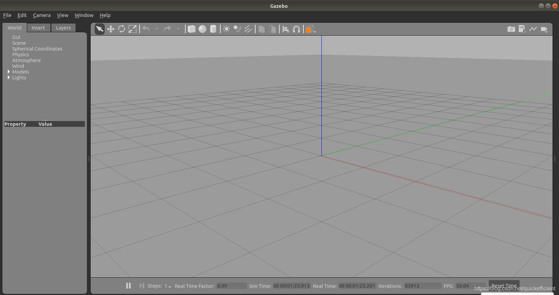
Task: Insert a box shape
Action: click(191, 29)
